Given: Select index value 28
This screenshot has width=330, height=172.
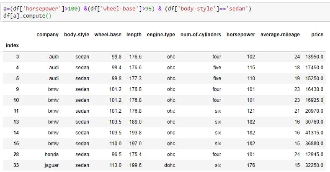Looking at the screenshot, I should [16, 154].
